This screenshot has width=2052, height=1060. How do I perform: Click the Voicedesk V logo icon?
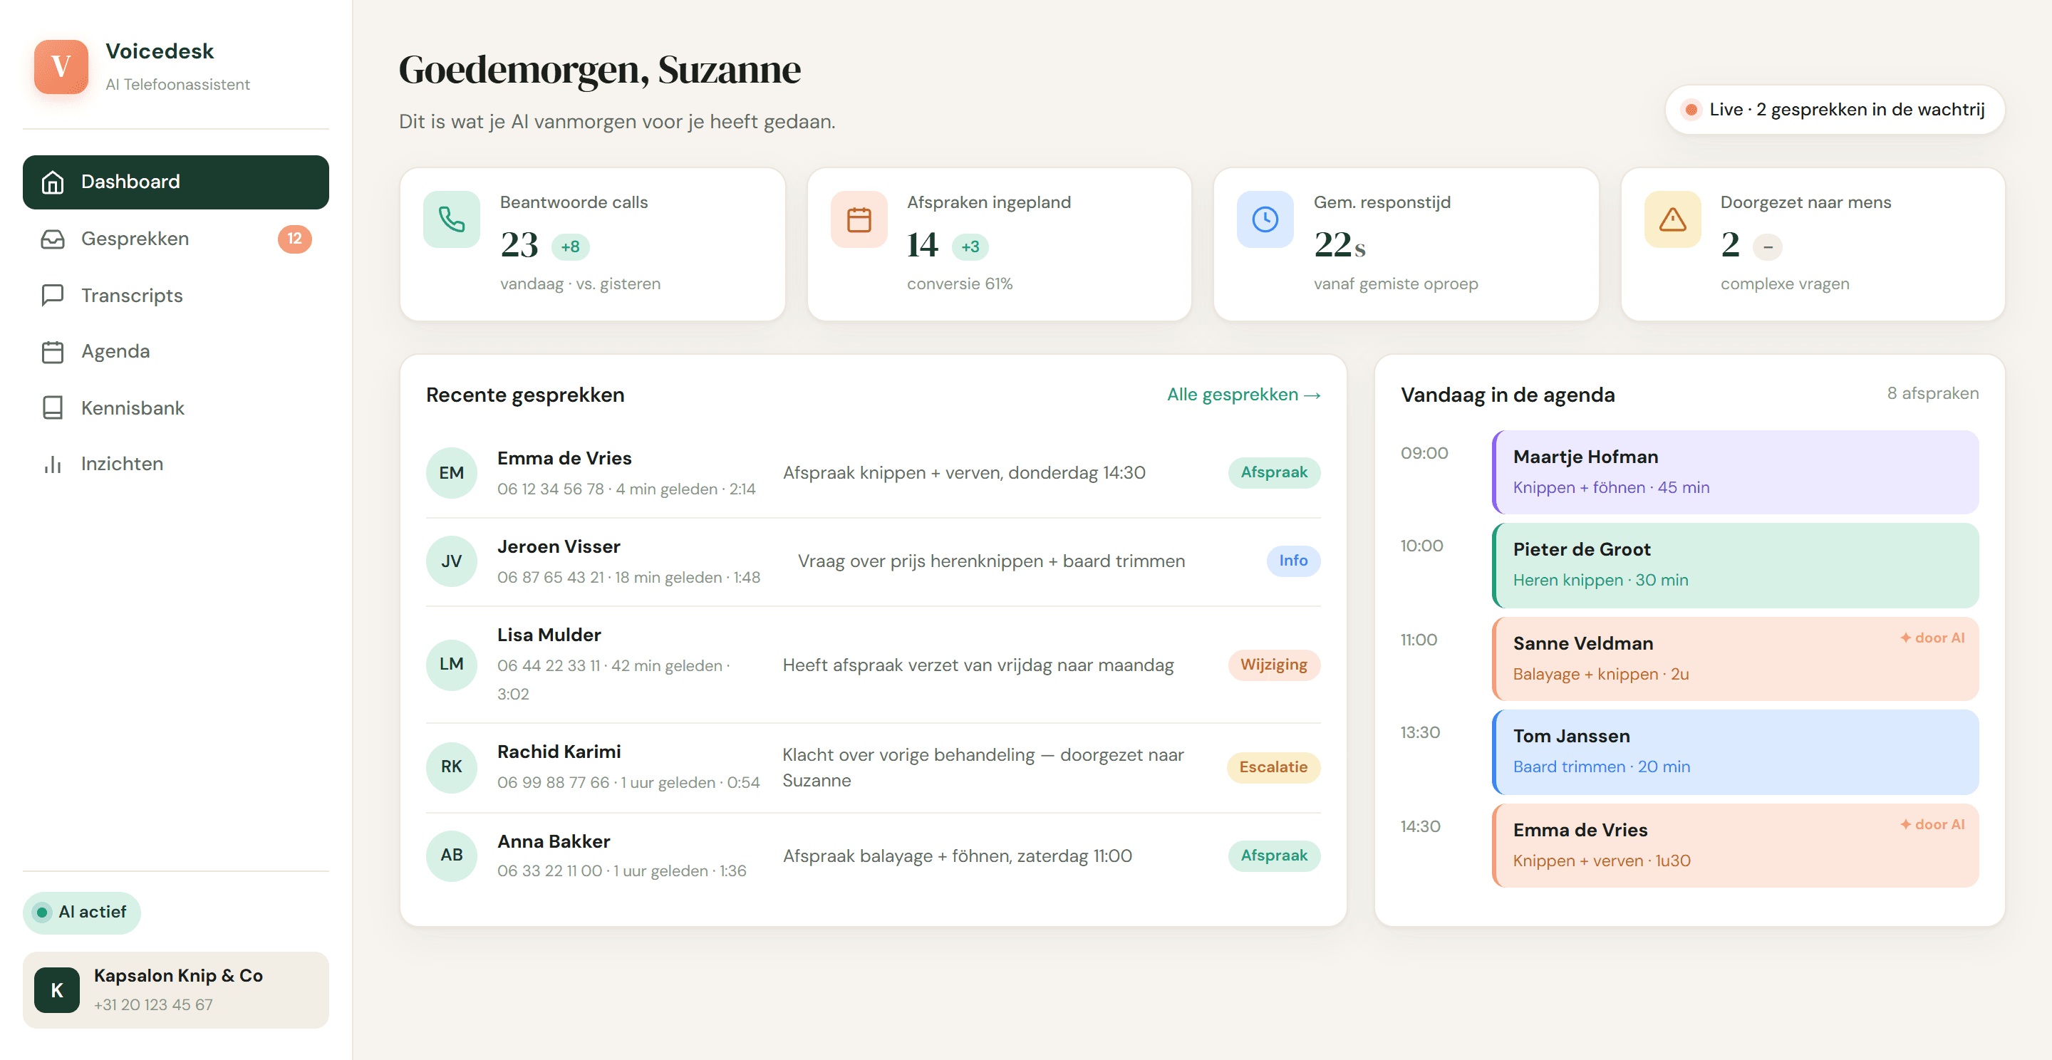61,66
